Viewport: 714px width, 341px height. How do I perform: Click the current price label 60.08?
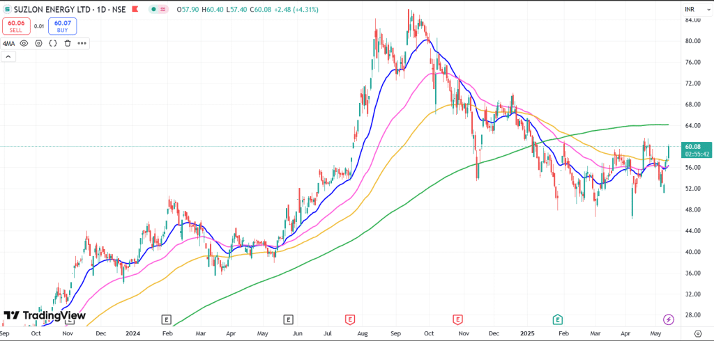(x=692, y=146)
